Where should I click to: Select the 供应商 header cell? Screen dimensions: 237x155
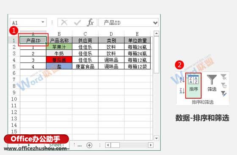85,40
